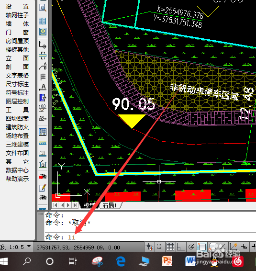Launch Microsoft Edge from taskbar

[121, 261]
